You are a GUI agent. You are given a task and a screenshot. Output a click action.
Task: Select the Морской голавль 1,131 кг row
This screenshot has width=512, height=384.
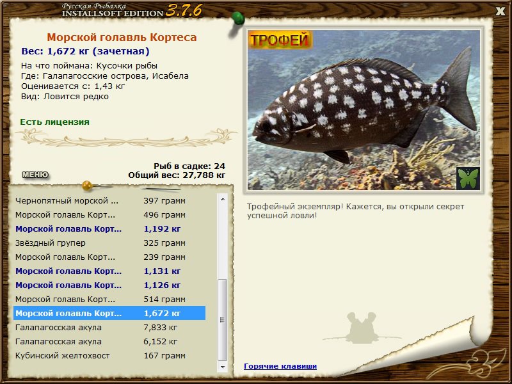109,271
